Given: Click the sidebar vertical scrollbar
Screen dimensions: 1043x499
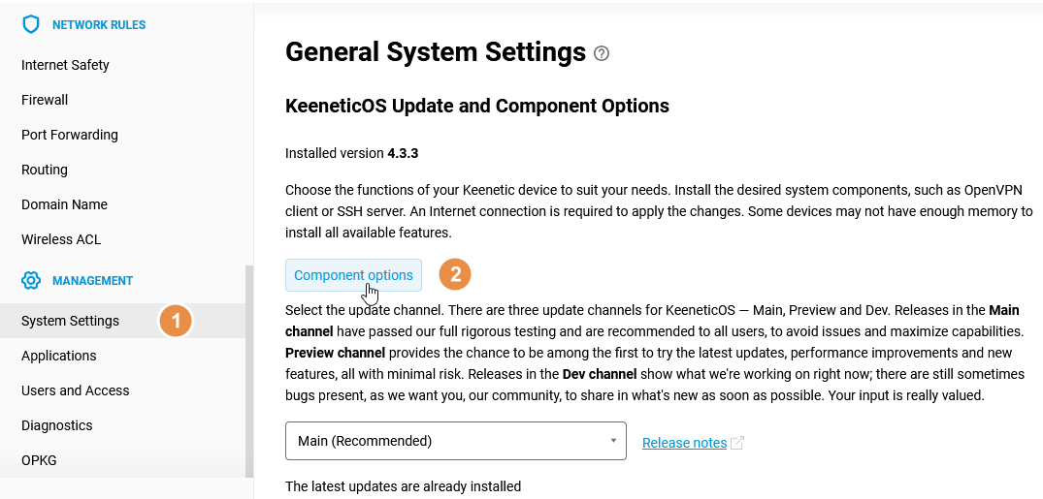Looking at the screenshot, I should point(249,368).
